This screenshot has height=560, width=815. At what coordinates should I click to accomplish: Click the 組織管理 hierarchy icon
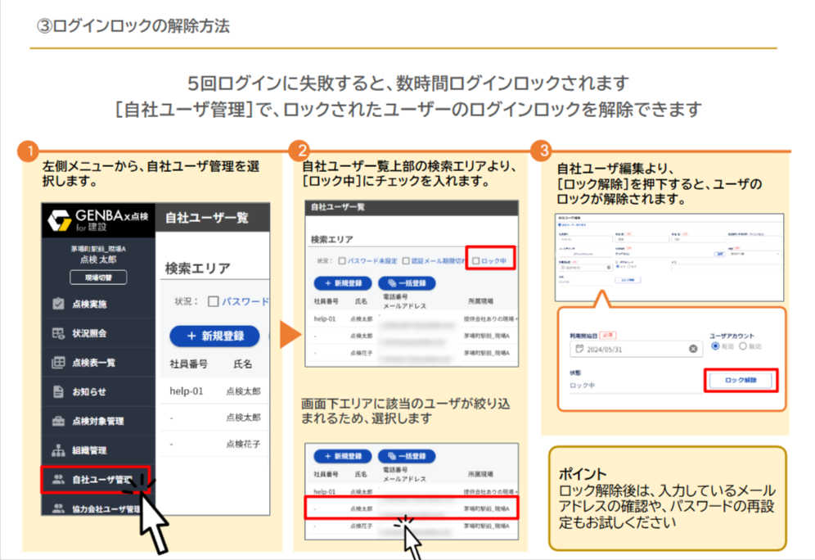58,450
